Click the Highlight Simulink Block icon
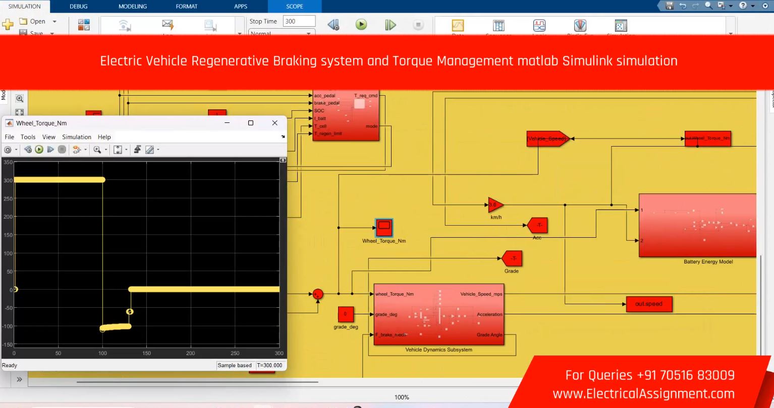Screen dimensions: 774x408 pyautogui.click(x=77, y=150)
